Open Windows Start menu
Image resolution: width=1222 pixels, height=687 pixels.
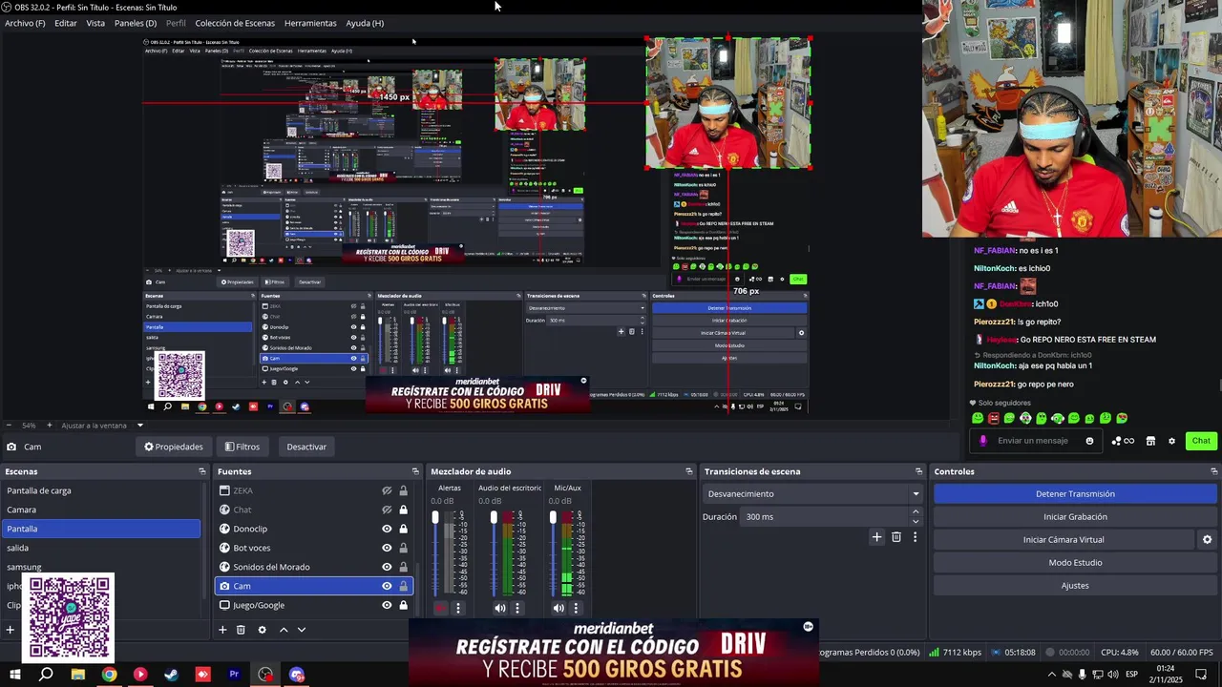point(14,675)
